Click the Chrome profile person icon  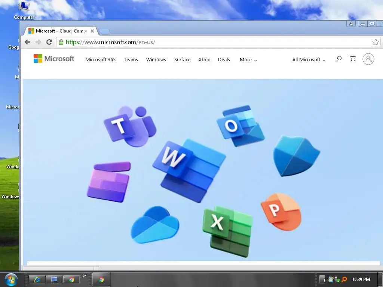coord(351,24)
